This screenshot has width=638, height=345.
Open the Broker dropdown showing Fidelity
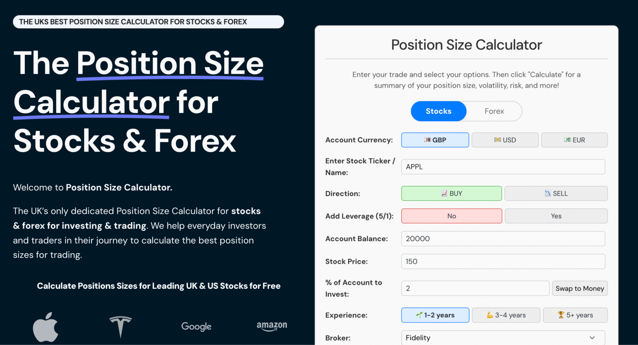click(x=503, y=338)
